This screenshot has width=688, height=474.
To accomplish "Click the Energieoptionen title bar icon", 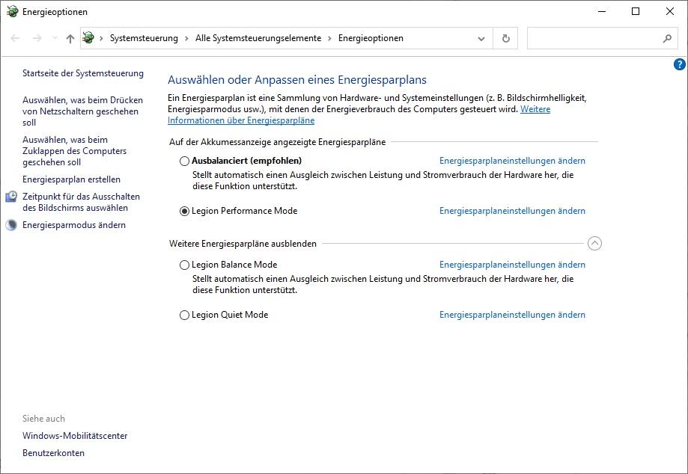I will tap(12, 11).
